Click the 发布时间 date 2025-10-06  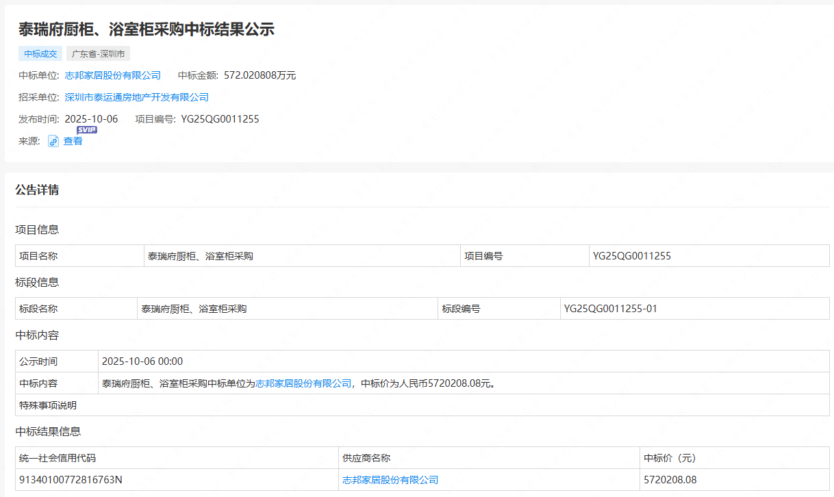(x=91, y=119)
